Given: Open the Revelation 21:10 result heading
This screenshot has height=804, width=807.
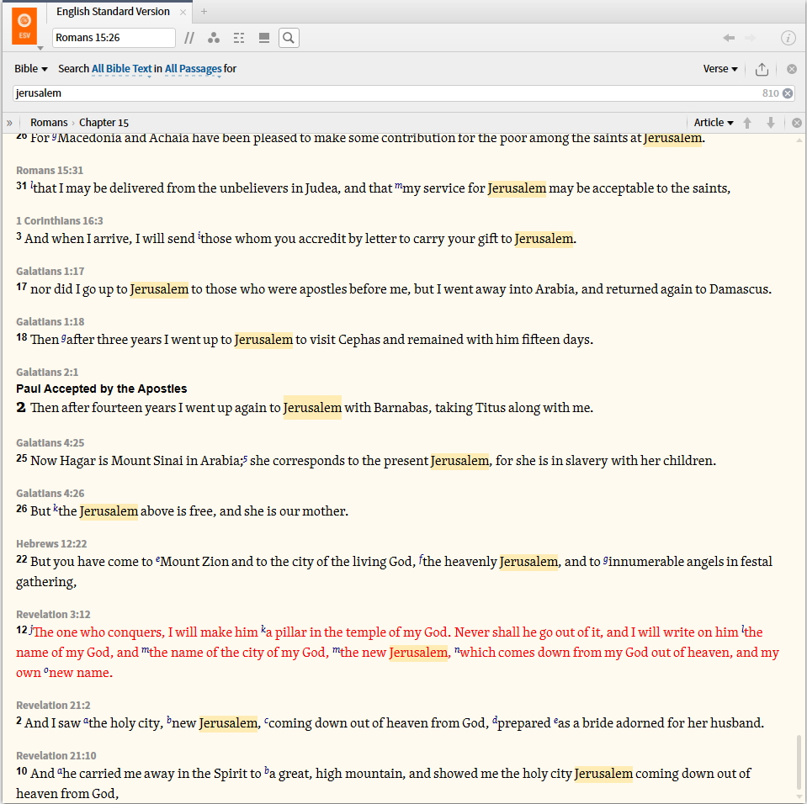Looking at the screenshot, I should click(x=56, y=756).
